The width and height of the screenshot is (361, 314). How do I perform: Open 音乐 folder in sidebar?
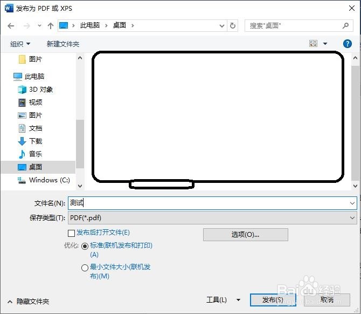pyautogui.click(x=36, y=154)
